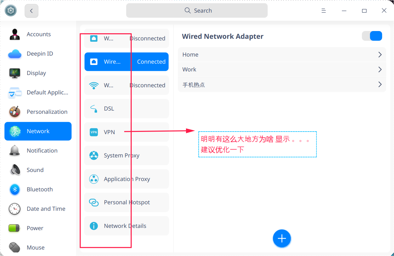Click the Sound speaker icon
This screenshot has height=256, width=394.
(x=15, y=170)
